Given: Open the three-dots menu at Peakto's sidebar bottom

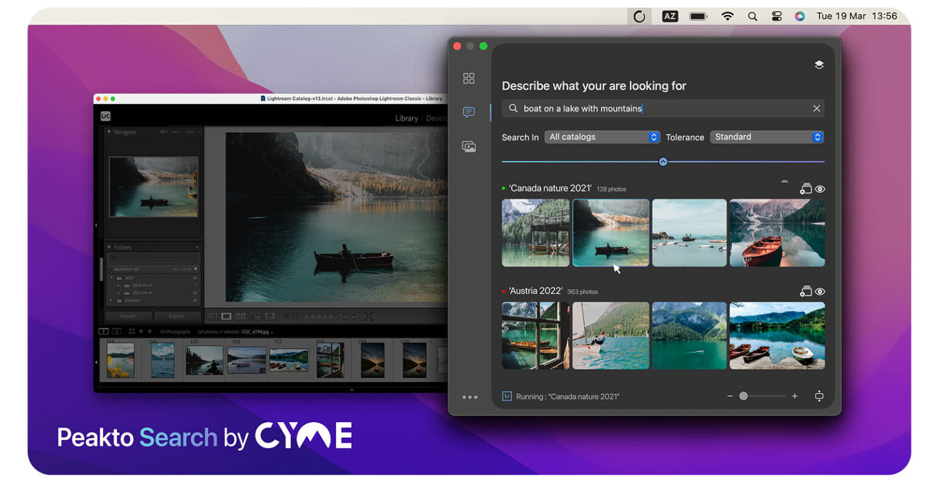Looking at the screenshot, I should pyautogui.click(x=470, y=397).
